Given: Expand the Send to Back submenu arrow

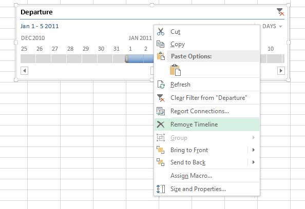Looking at the screenshot, I should tap(254, 162).
